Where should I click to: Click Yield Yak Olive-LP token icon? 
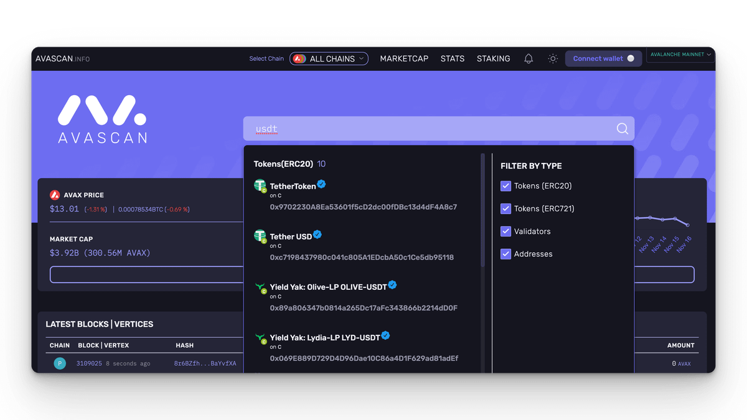tap(260, 287)
